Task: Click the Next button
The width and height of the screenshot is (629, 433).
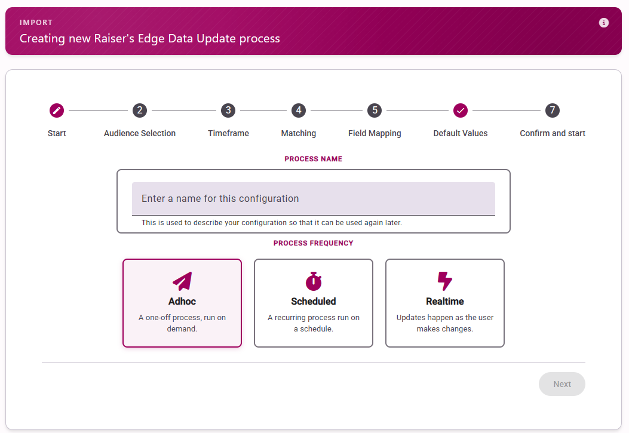Action: pyautogui.click(x=562, y=384)
